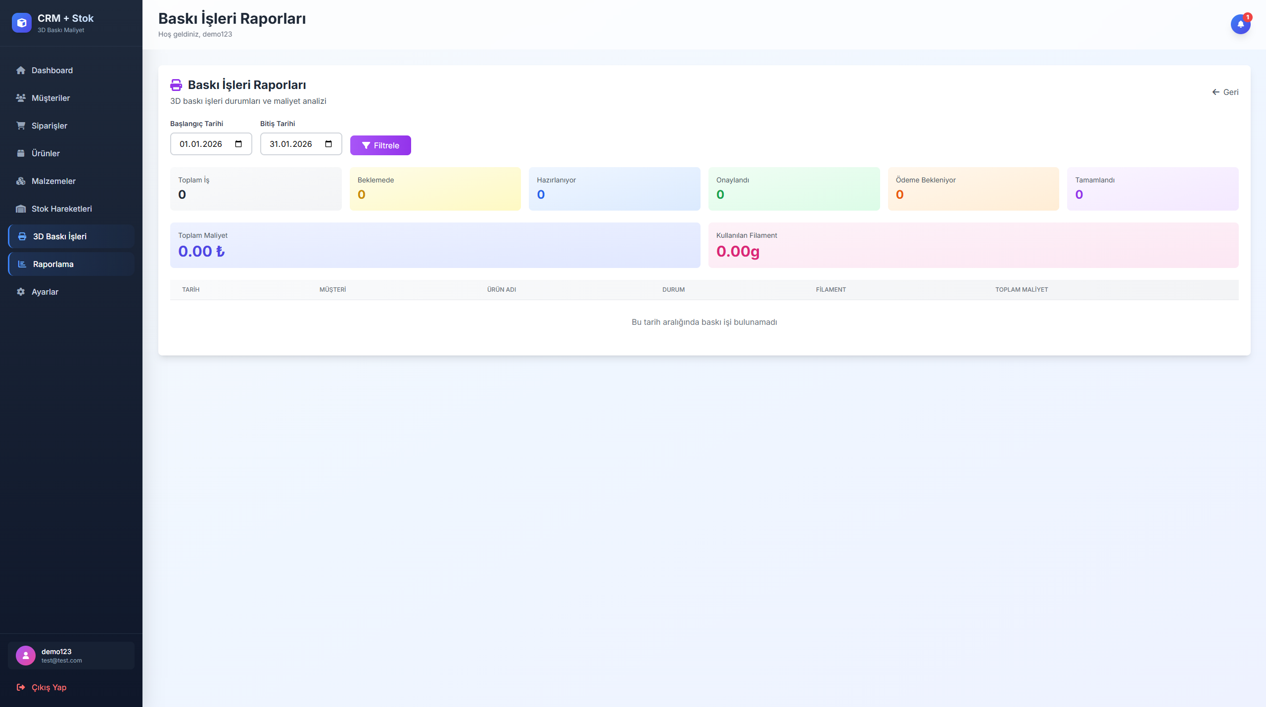Click the demo123 user avatar
Image resolution: width=1266 pixels, height=707 pixels.
pyautogui.click(x=26, y=656)
